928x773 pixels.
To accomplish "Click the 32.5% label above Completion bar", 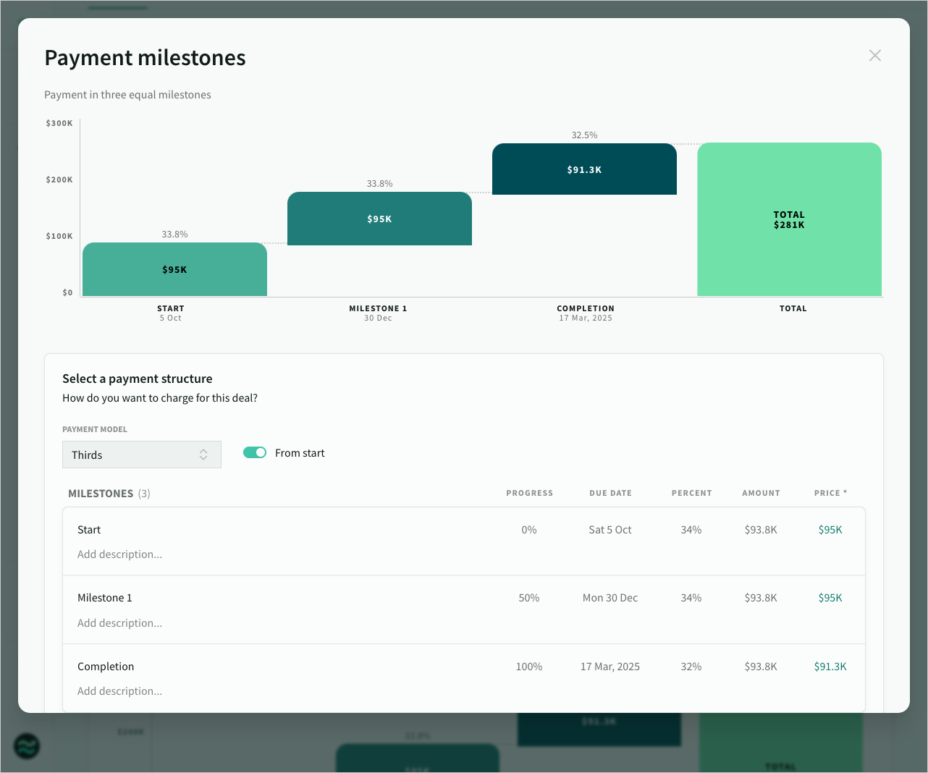I will tap(584, 135).
